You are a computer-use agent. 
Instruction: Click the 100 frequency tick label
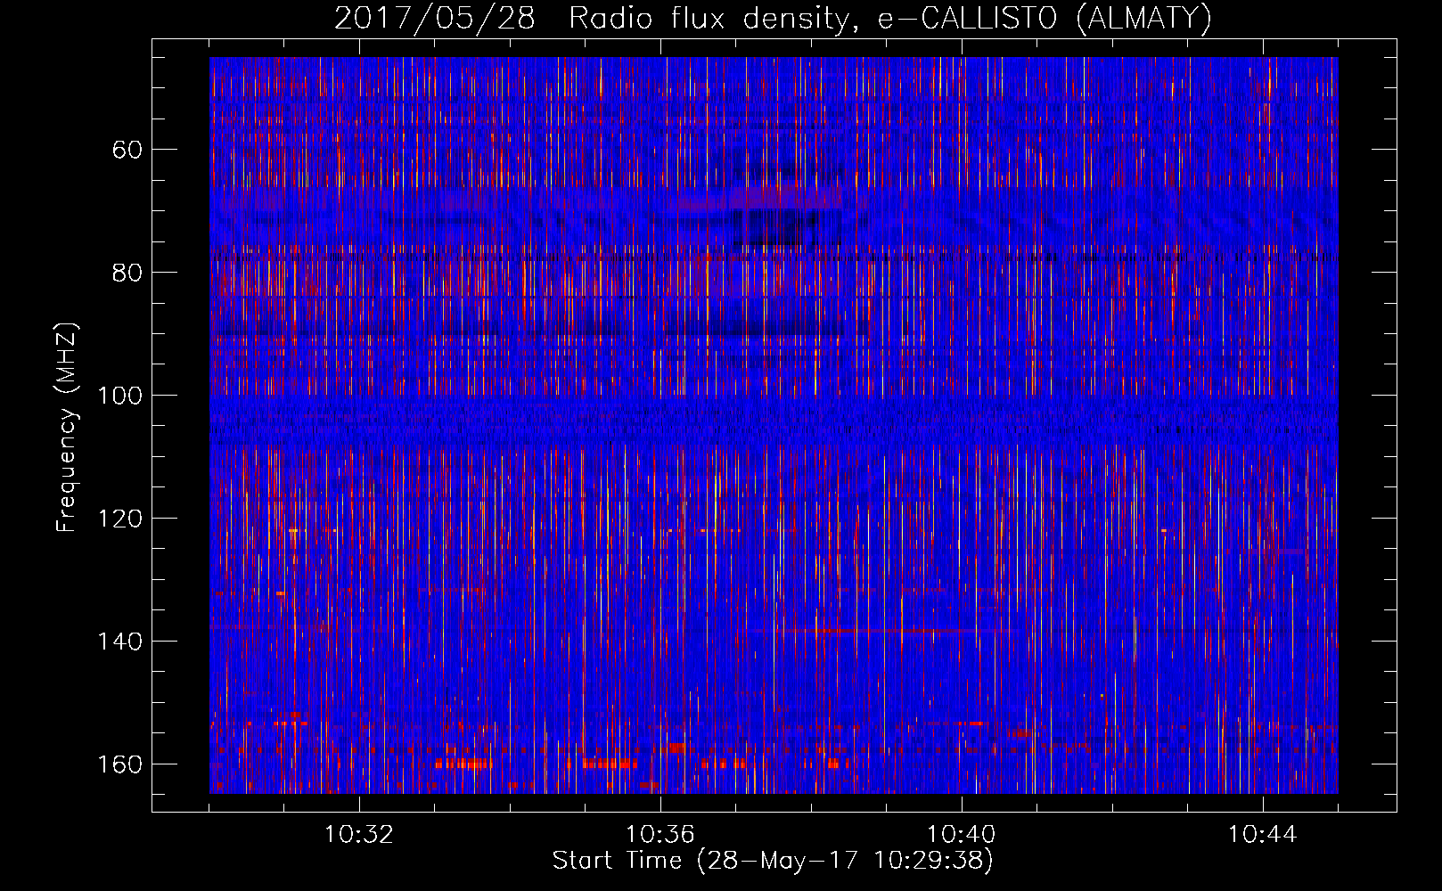[119, 396]
